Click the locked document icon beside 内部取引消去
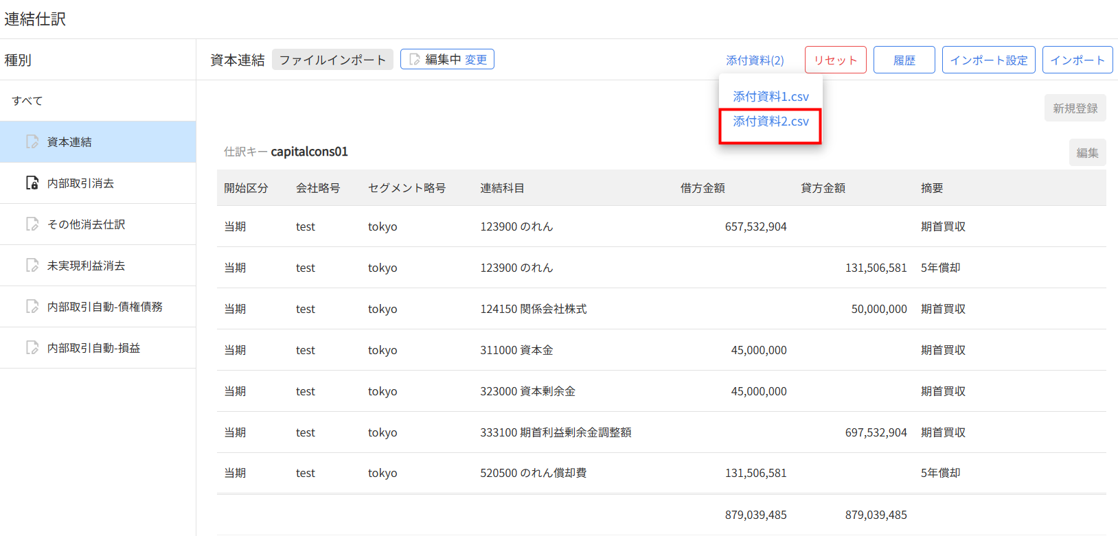Viewport: 1118px width, 536px height. point(32,183)
